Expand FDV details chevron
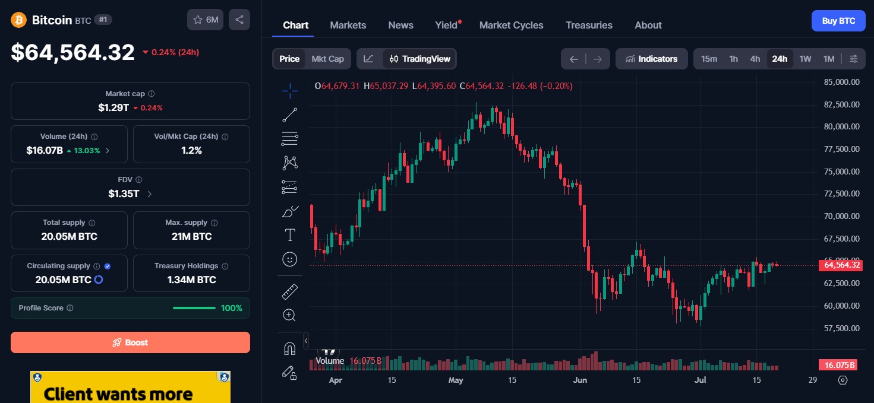The width and height of the screenshot is (874, 403). 149,194
